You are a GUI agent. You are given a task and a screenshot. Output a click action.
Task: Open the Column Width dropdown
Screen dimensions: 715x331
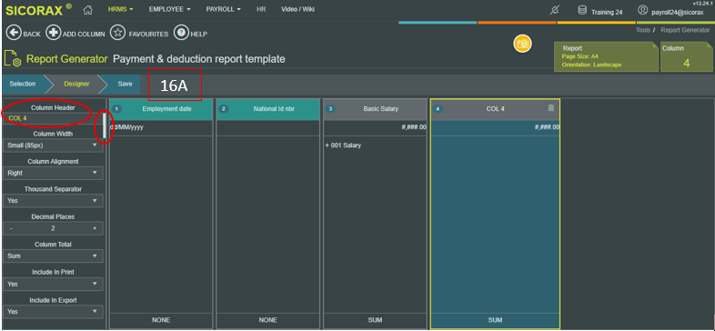click(53, 145)
